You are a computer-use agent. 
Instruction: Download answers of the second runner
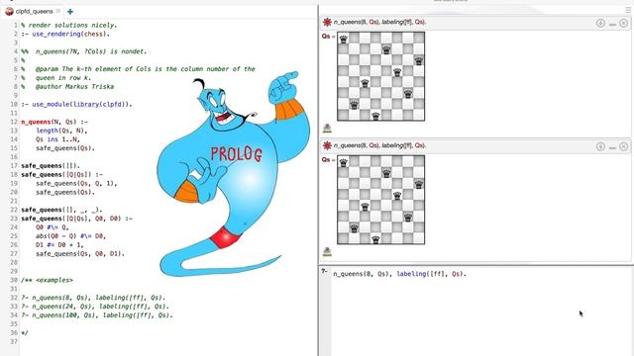pos(600,147)
